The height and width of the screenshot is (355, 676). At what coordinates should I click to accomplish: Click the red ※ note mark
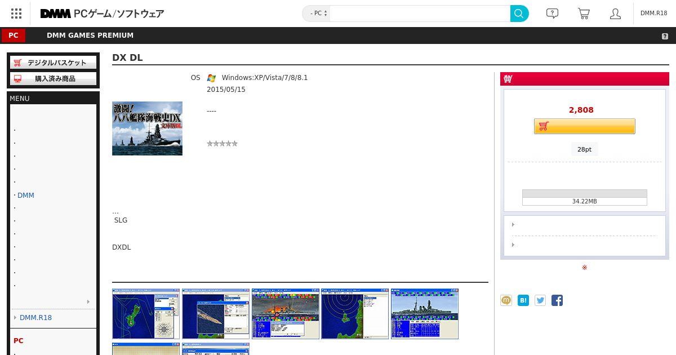click(x=585, y=268)
